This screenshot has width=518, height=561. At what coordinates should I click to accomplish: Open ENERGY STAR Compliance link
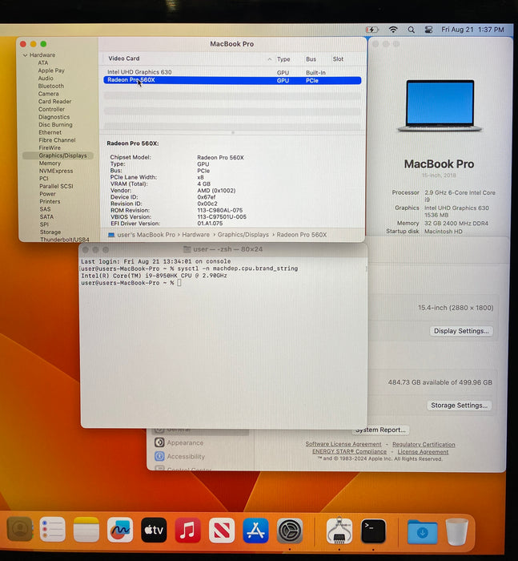tap(349, 451)
